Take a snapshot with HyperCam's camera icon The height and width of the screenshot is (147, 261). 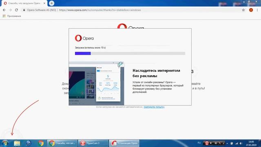tap(216, 143)
